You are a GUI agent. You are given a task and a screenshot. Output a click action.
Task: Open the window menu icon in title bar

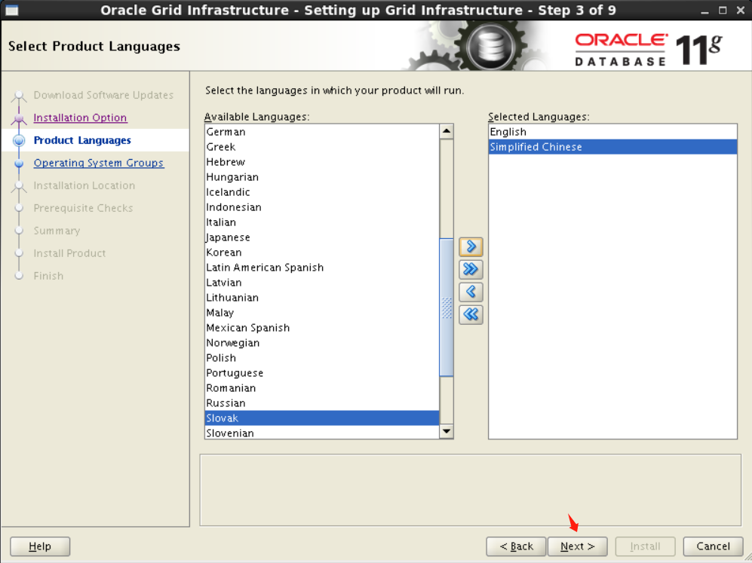click(x=11, y=10)
